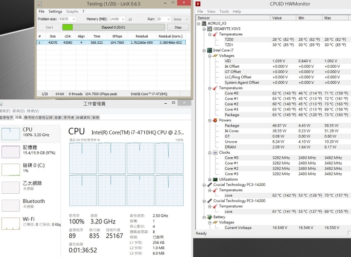
Task: Open HWMonitor View menu
Action: click(211, 11)
